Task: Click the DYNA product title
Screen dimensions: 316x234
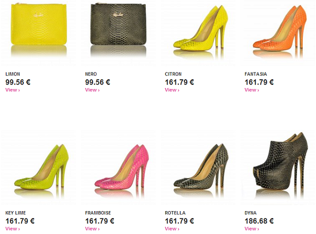Action: pos(250,213)
